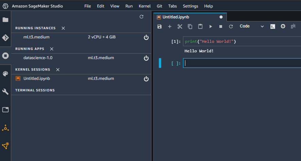Select the ml.t3.medium running instance entry

pyautogui.click(x=81, y=37)
